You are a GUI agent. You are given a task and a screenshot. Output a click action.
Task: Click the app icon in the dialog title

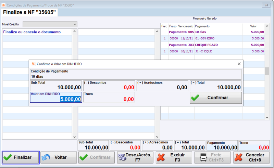[33, 64]
